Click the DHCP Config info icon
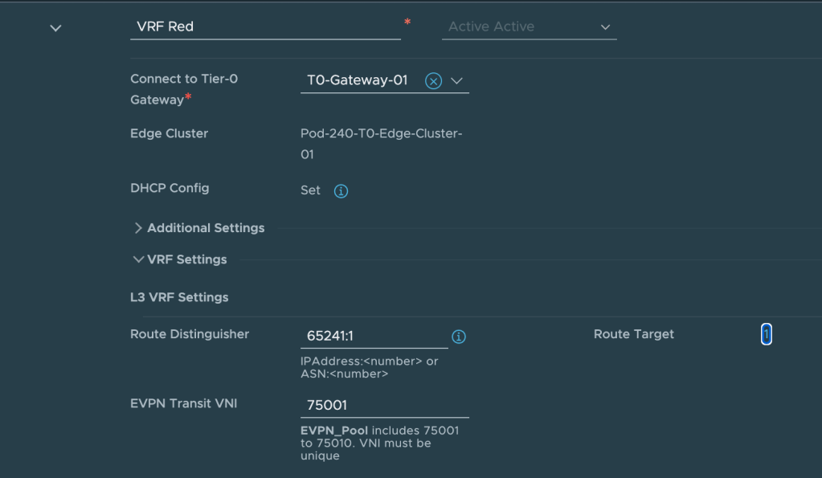The image size is (822, 478). click(x=341, y=191)
